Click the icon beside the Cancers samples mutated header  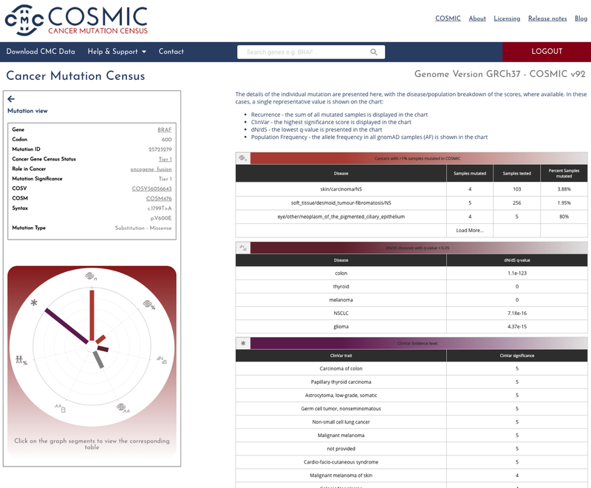[243, 158]
